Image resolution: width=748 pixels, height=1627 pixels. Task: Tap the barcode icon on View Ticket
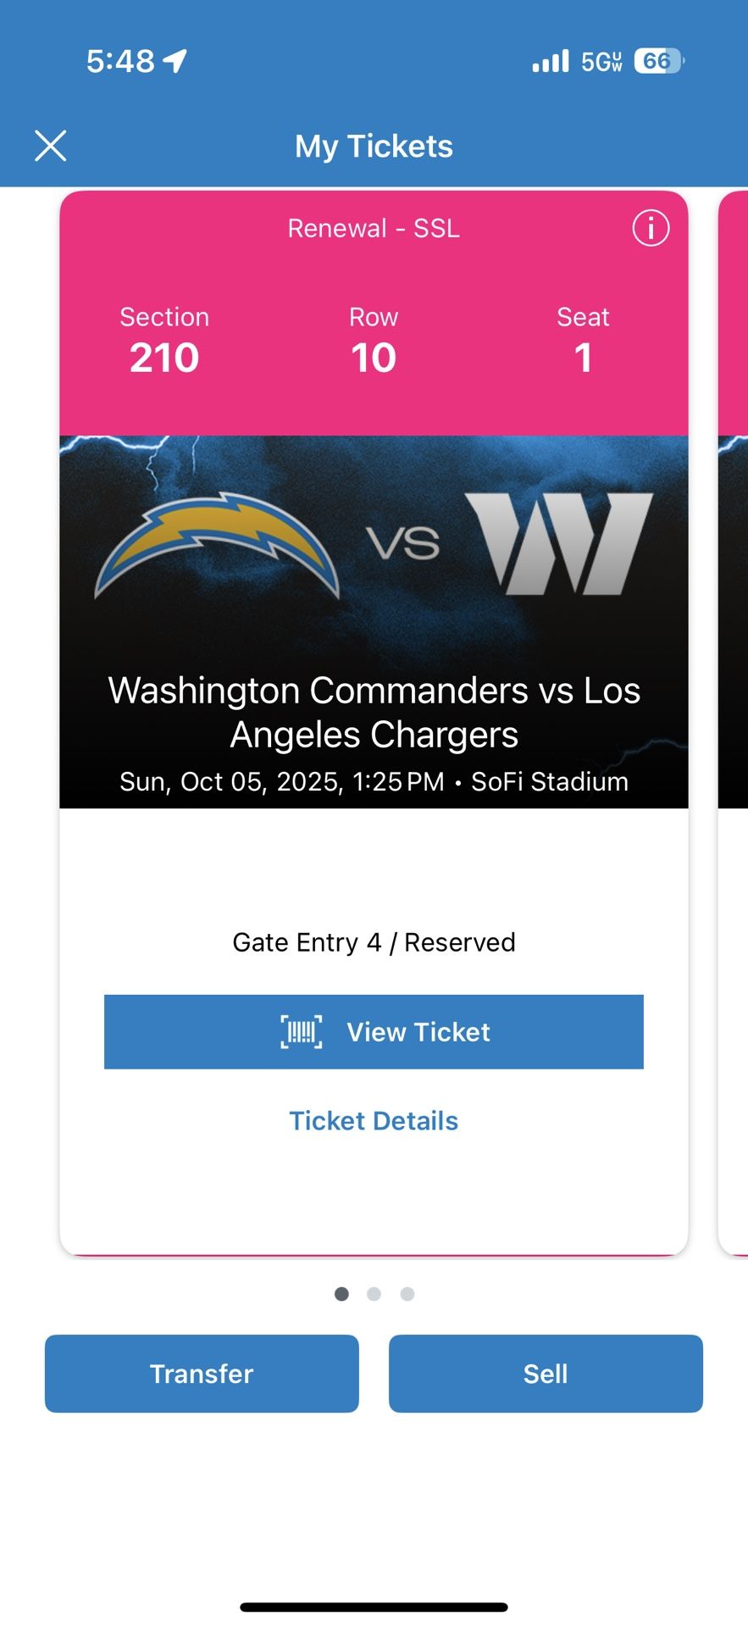click(x=302, y=1032)
